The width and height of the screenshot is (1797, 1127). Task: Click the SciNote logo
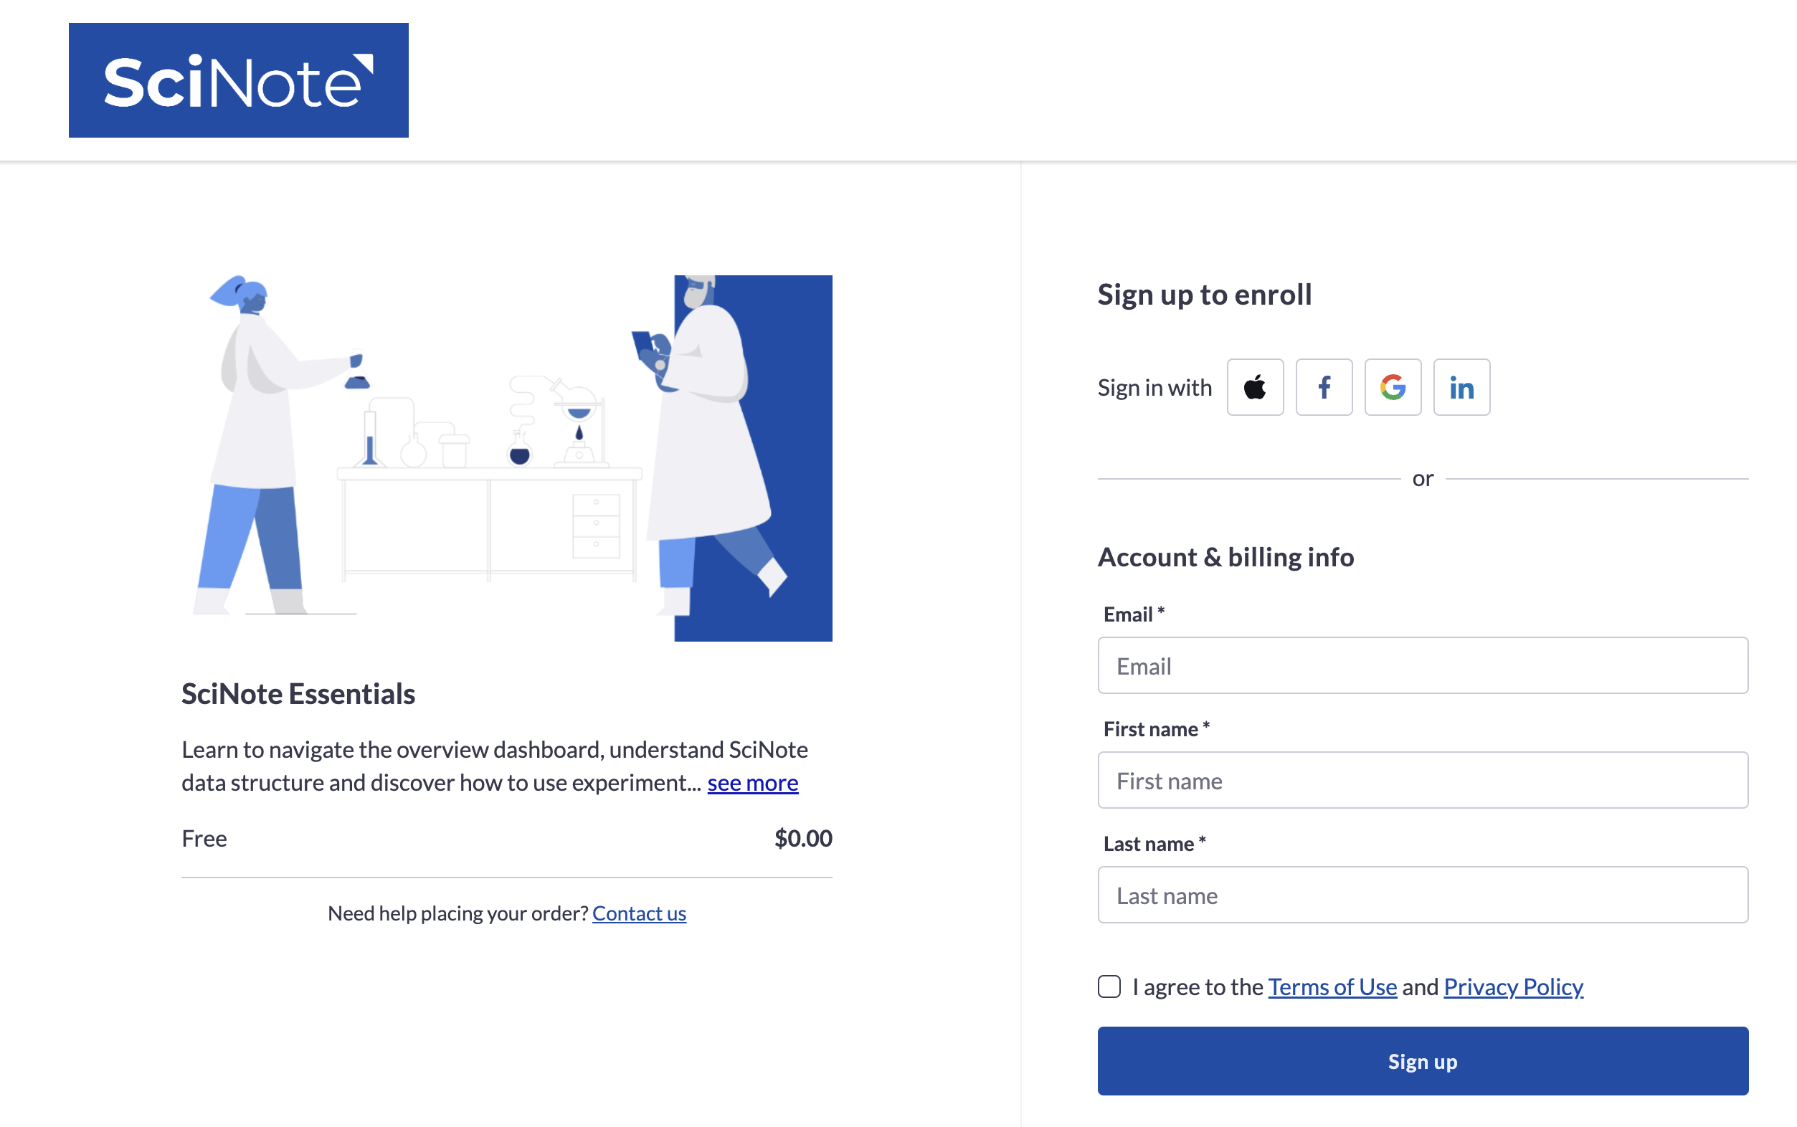(239, 80)
